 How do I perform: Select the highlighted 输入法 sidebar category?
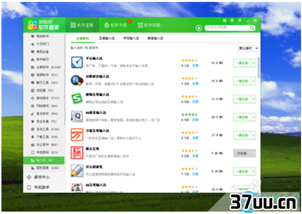[x=44, y=160]
